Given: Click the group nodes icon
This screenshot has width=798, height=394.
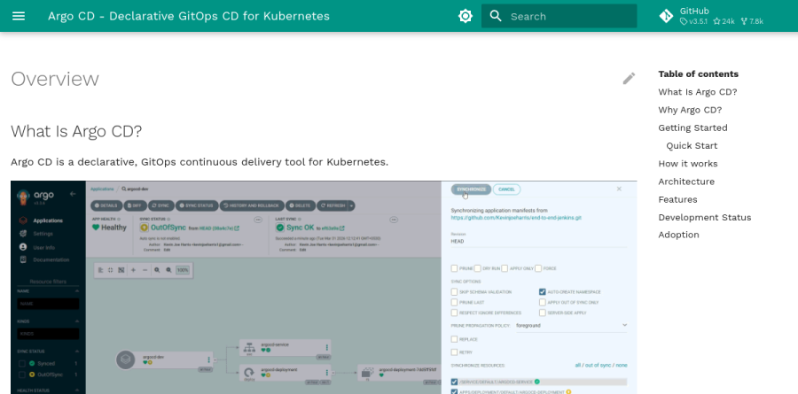Looking at the screenshot, I should tap(121, 270).
